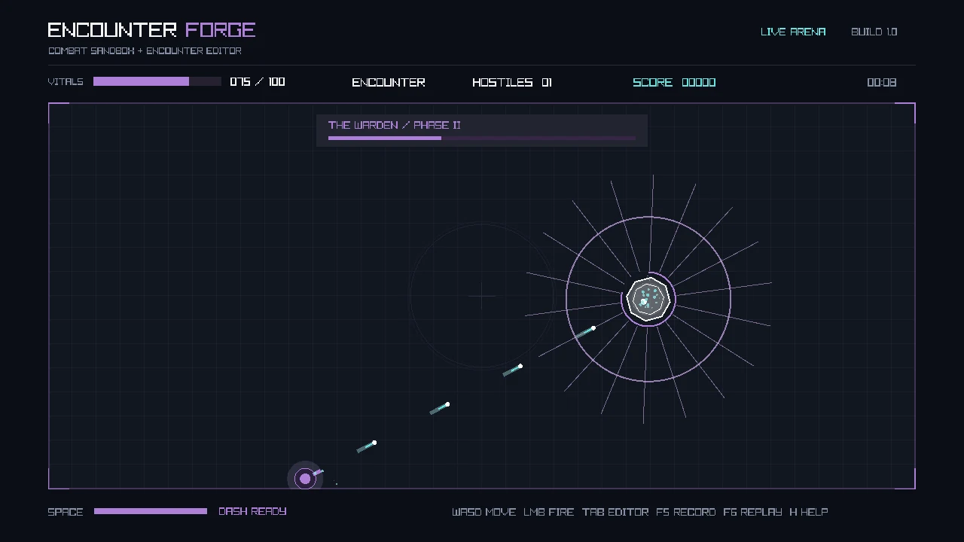Click the ENCOUNTER label in the status row
Image resolution: width=964 pixels, height=542 pixels.
(x=389, y=82)
